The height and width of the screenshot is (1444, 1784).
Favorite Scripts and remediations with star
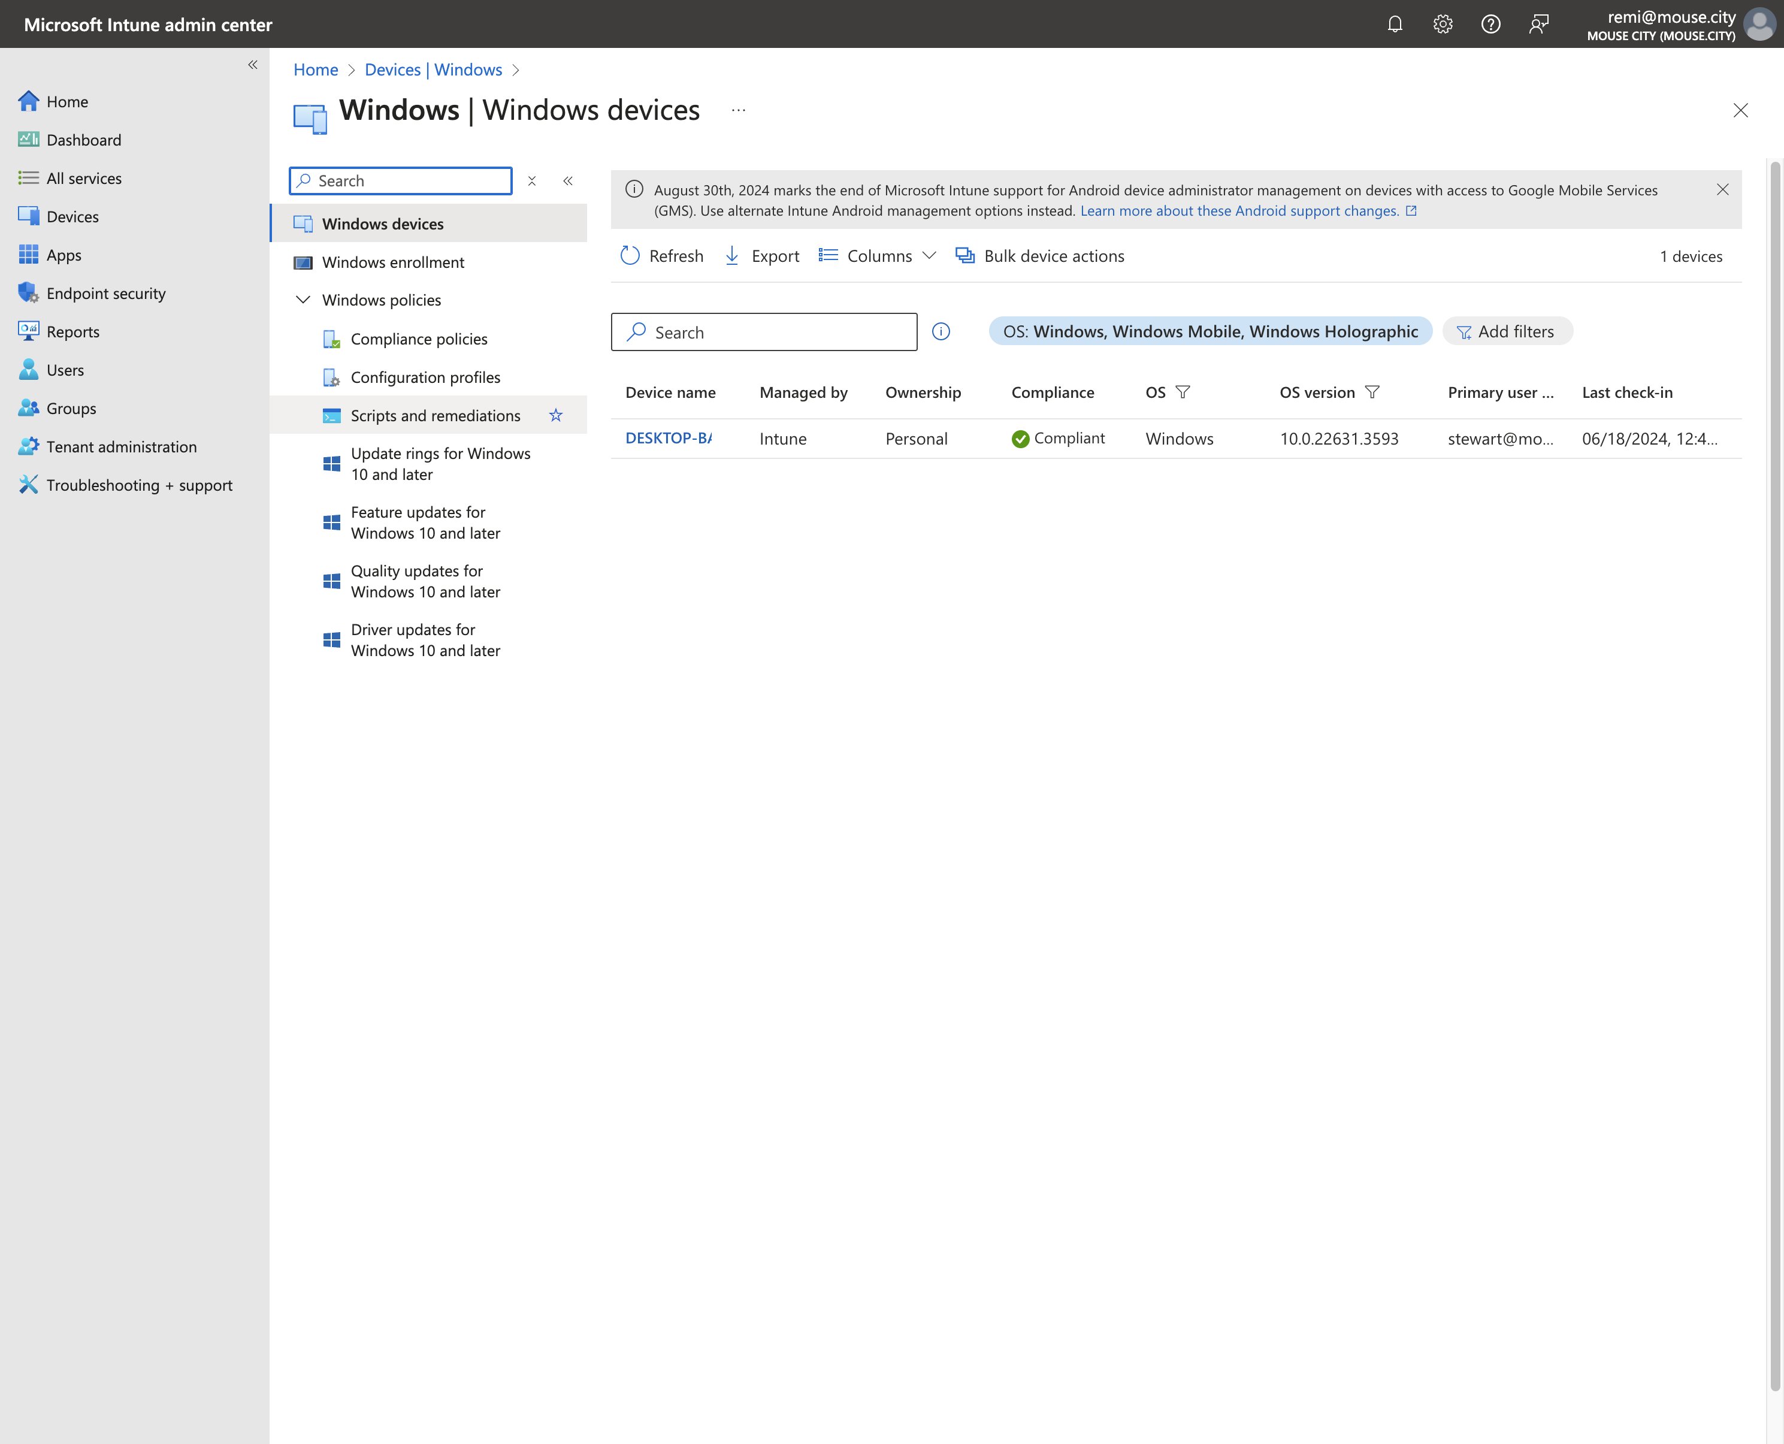[555, 415]
